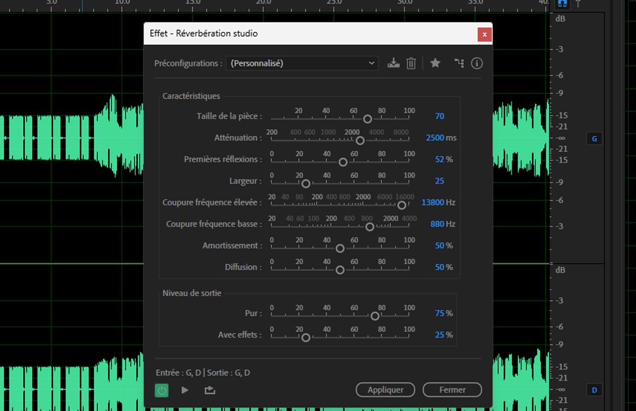This screenshot has height=411, width=636.
Task: Preview the effect with the play button
Action: pos(185,390)
